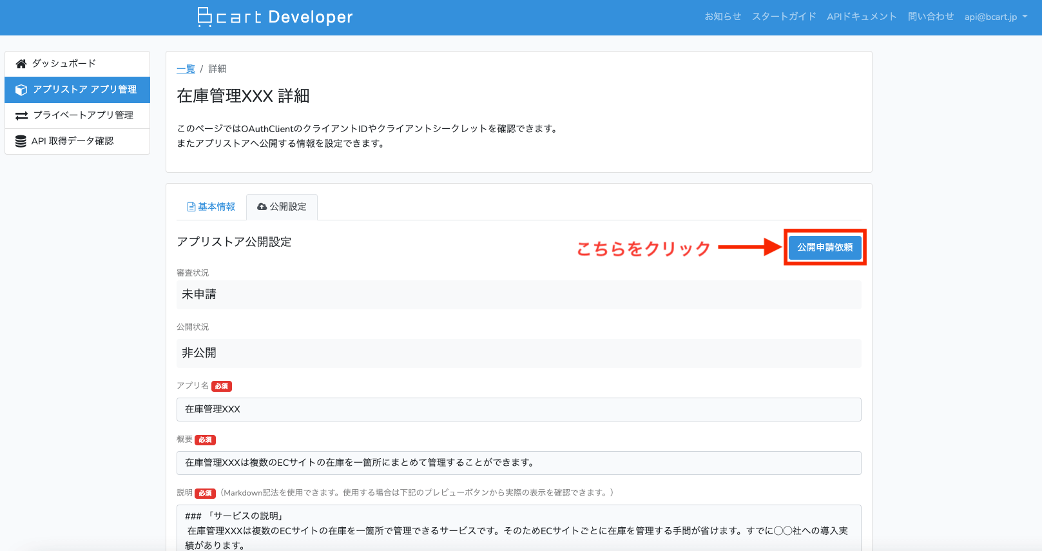The height and width of the screenshot is (551, 1042).
Task: Open お知らせ in the top navigation
Action: click(722, 17)
